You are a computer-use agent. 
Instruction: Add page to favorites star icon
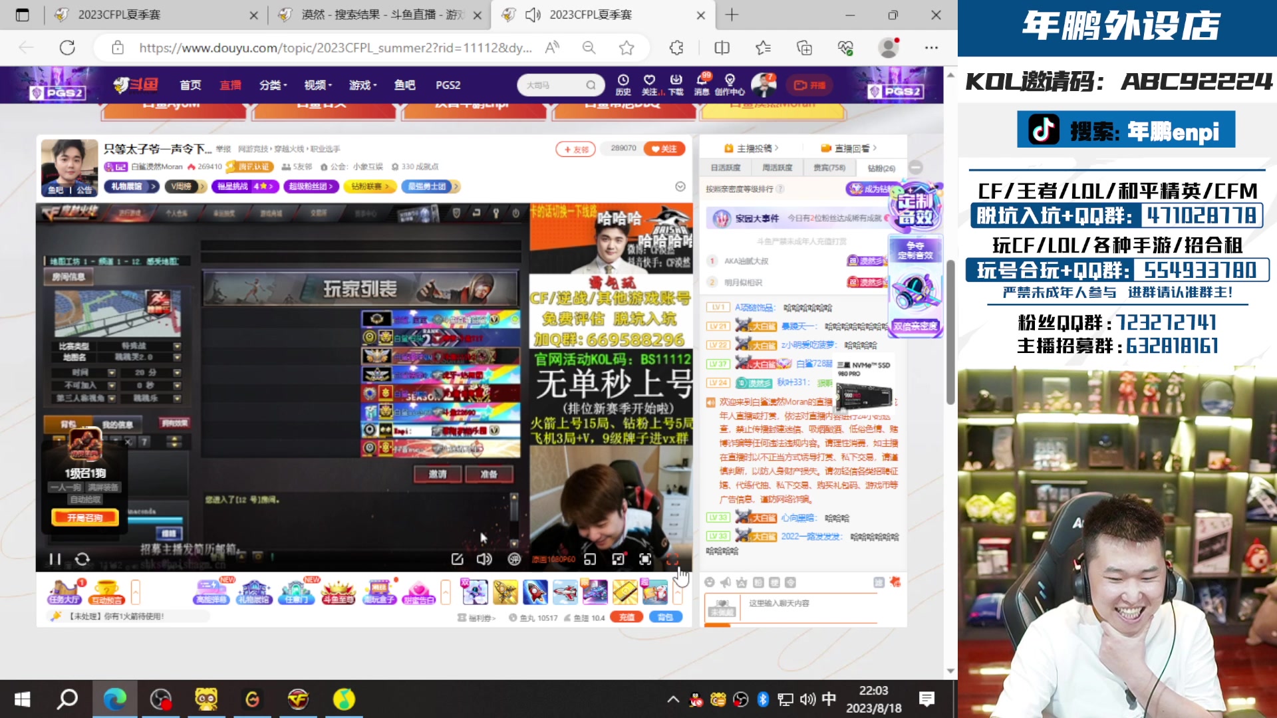click(x=627, y=47)
